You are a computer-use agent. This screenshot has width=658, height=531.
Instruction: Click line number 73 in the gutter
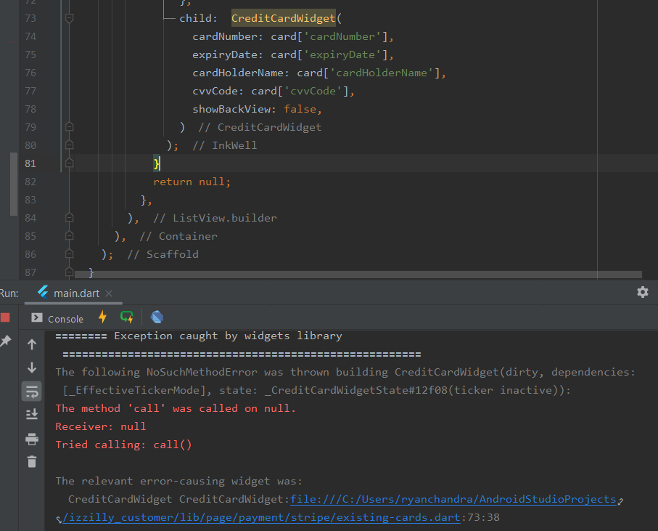coord(30,18)
